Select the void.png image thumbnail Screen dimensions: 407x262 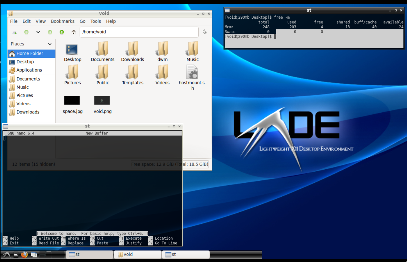click(x=102, y=100)
